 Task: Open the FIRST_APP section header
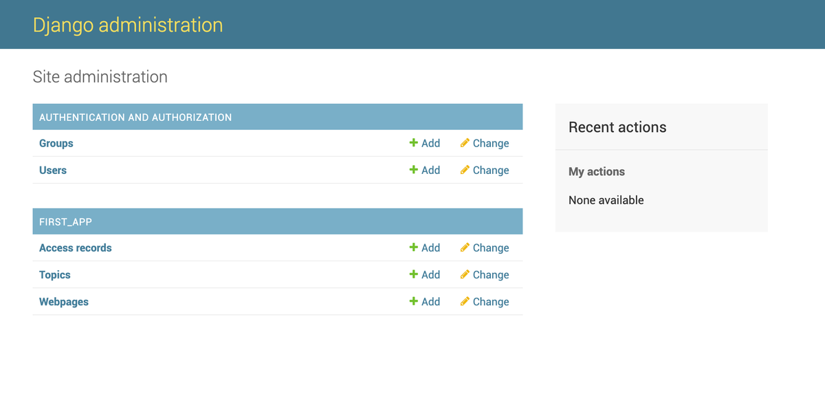(65, 221)
